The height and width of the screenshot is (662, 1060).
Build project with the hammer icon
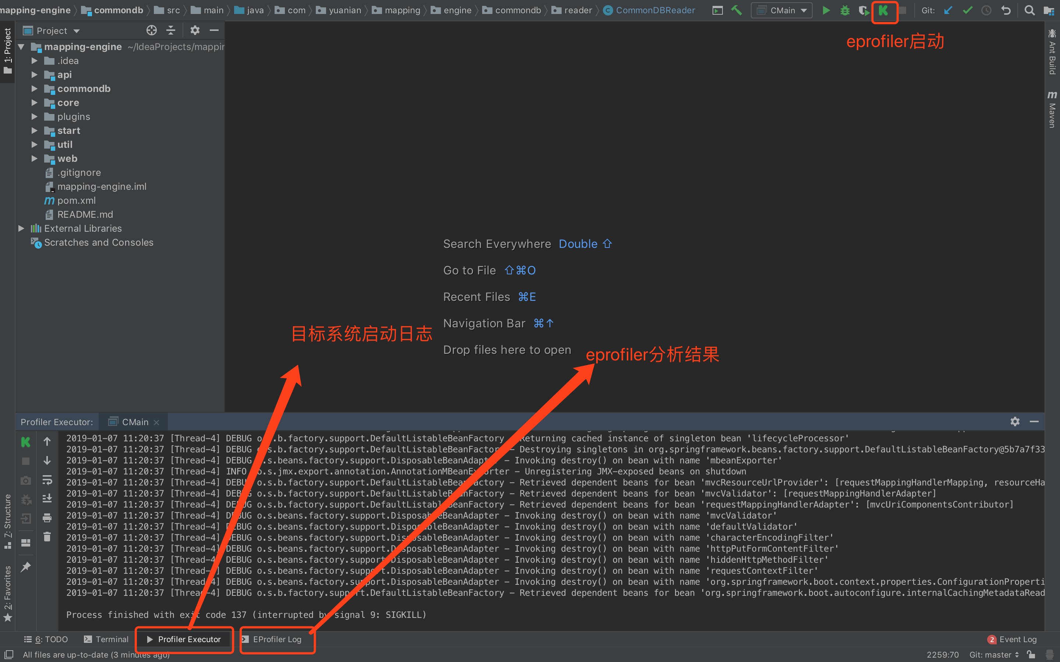[x=736, y=11]
